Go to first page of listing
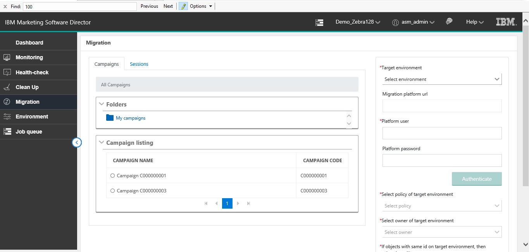Viewport: 529px width, 252px height. 206,203
